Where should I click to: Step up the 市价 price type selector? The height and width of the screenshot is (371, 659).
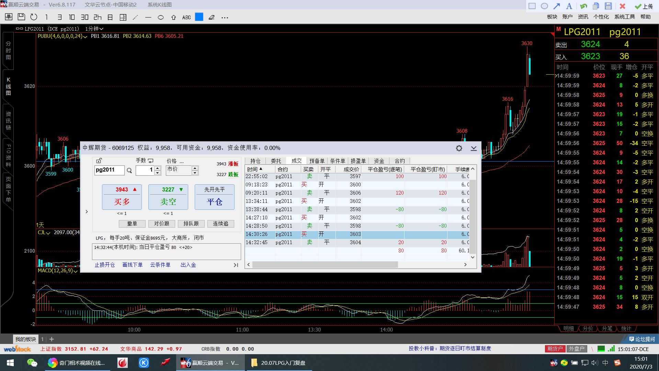(195, 168)
